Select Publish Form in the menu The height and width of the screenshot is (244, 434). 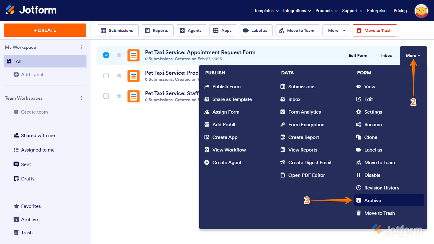coord(226,87)
